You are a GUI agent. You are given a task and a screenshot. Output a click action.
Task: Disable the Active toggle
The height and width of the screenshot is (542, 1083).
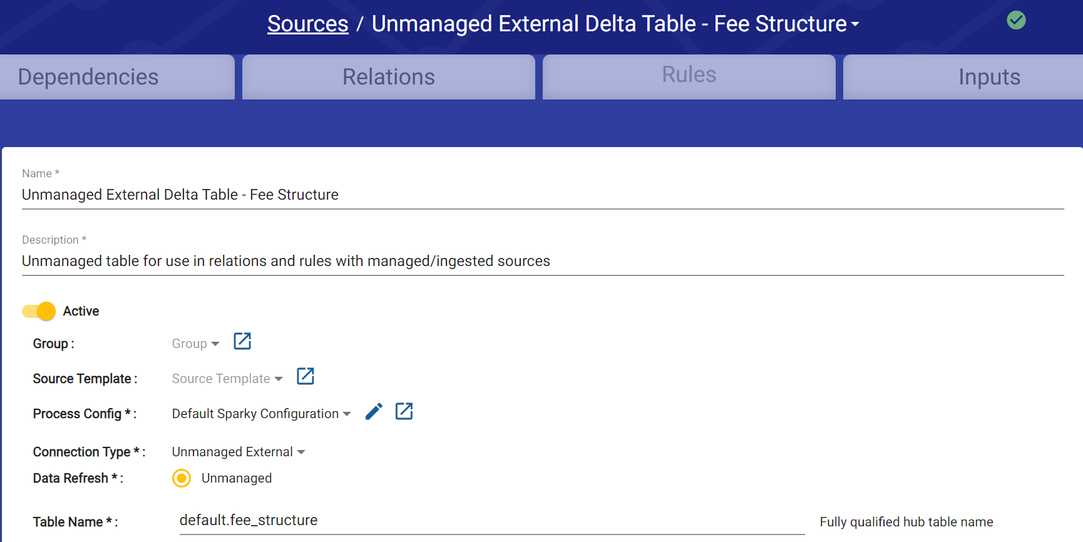click(x=38, y=311)
